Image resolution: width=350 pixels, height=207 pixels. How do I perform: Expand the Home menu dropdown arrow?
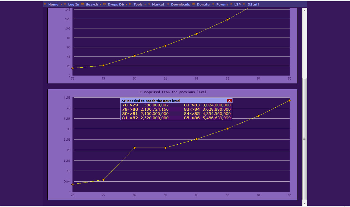[61, 4]
